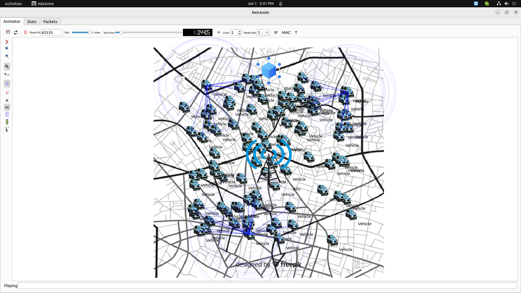Viewport: 521px width, 293px height.
Task: Increase the grid Lines spinner value
Action: pyautogui.click(x=240, y=31)
